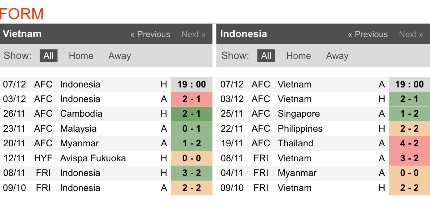
Task: Open the Malaysia opponent link
Action: 78,128
